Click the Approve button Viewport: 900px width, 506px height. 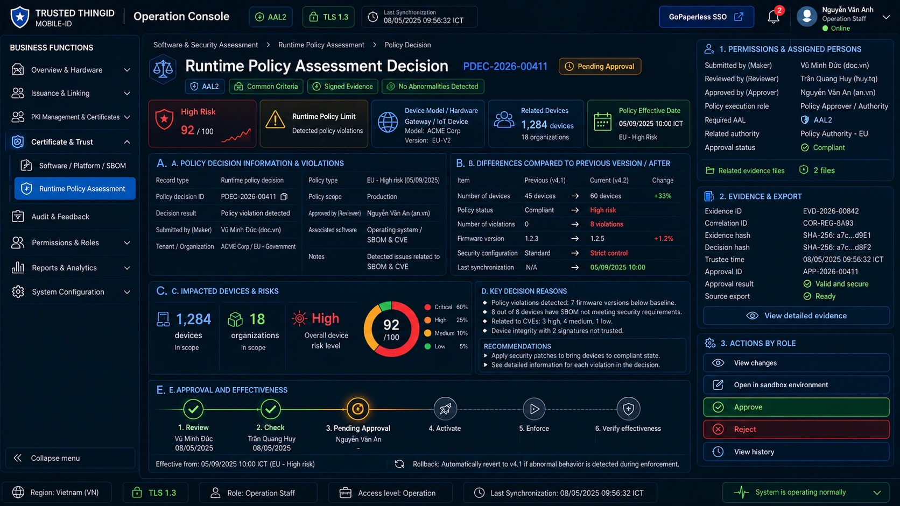[796, 407]
